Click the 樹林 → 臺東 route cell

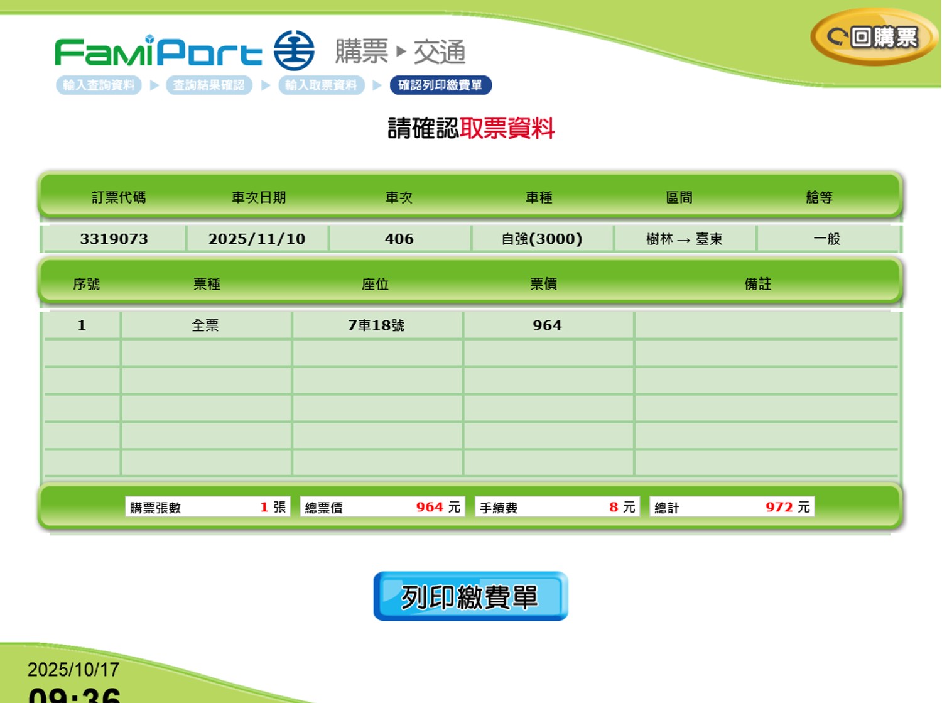click(x=685, y=239)
